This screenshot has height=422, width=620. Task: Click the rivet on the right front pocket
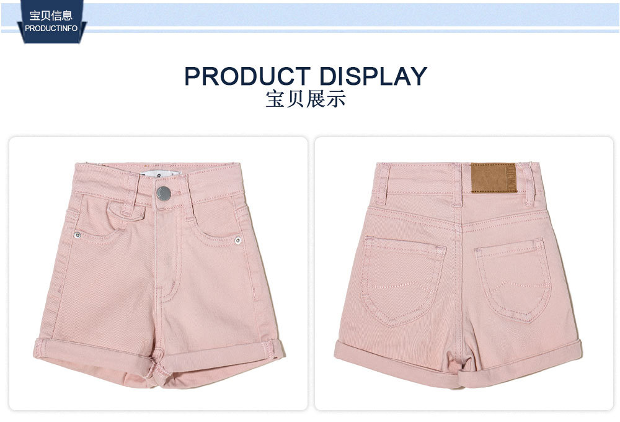[x=237, y=240]
